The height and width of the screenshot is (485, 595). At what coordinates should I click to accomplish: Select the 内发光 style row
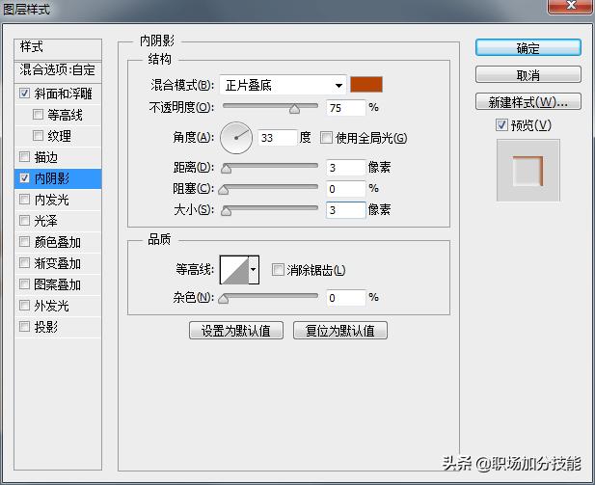58,200
